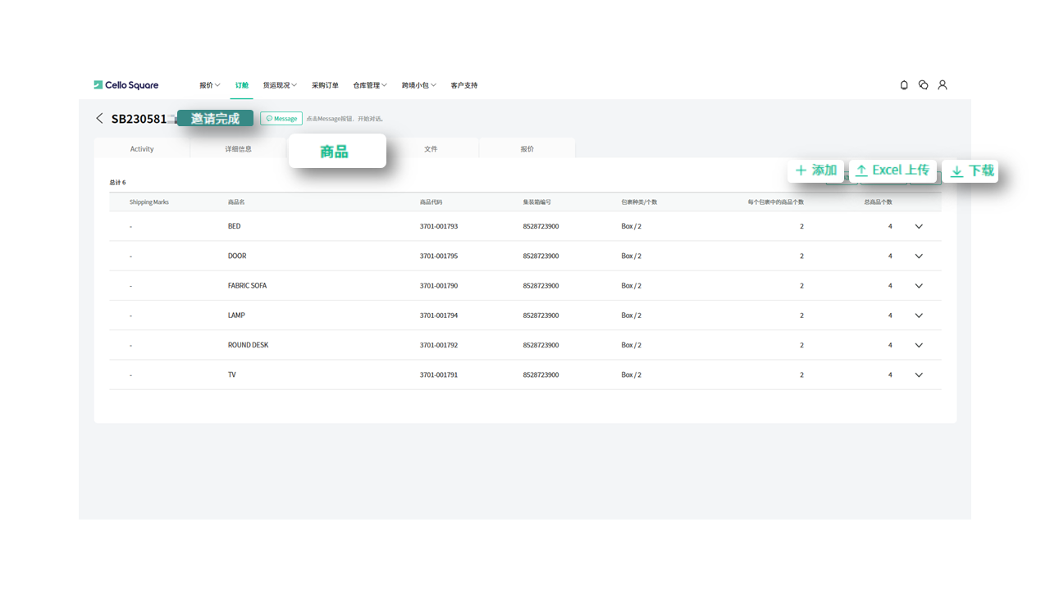
Task: Click the Cello Square logo
Action: tap(126, 85)
